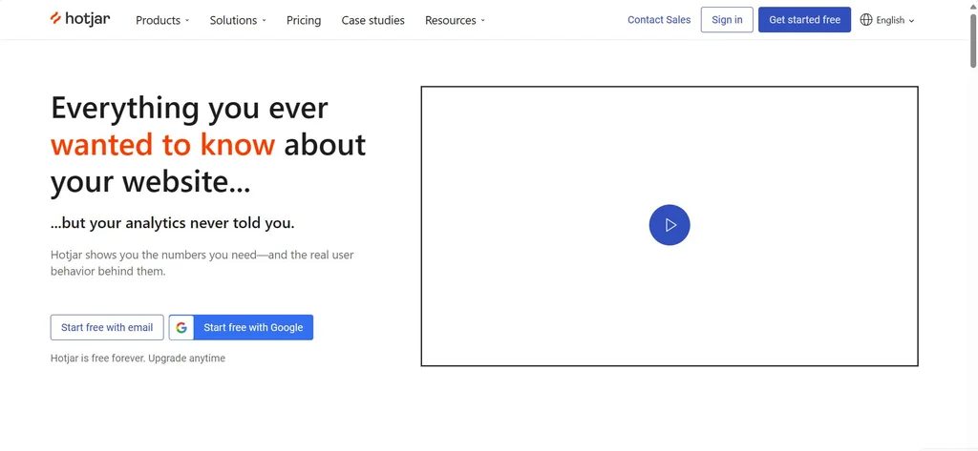Play the hero video
This screenshot has width=978, height=451.
coord(670,225)
